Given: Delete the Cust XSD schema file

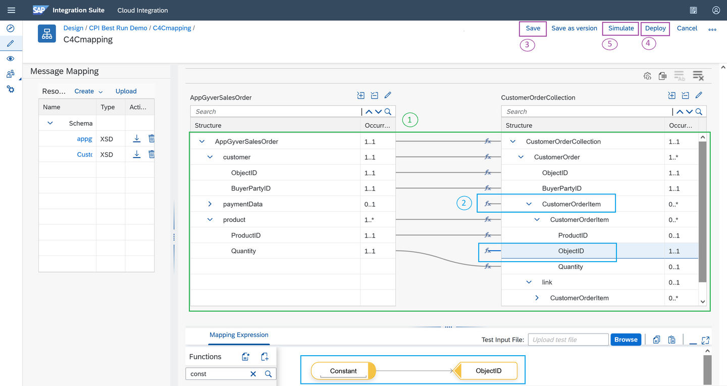Looking at the screenshot, I should (151, 154).
